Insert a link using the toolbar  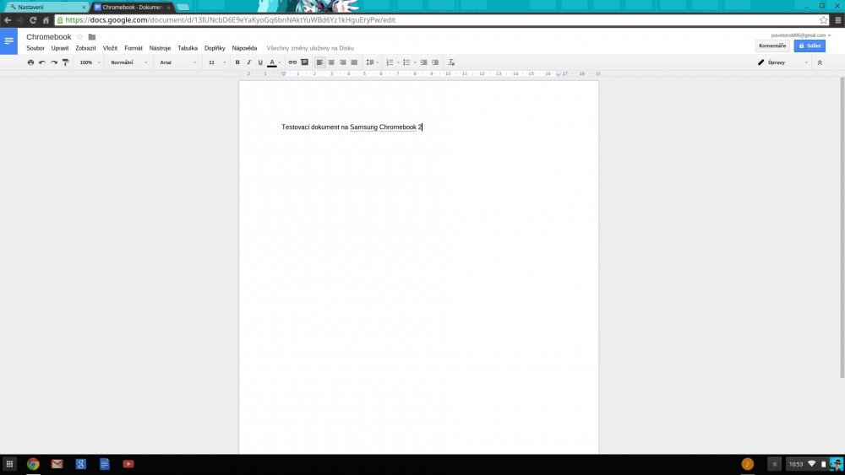pos(292,62)
